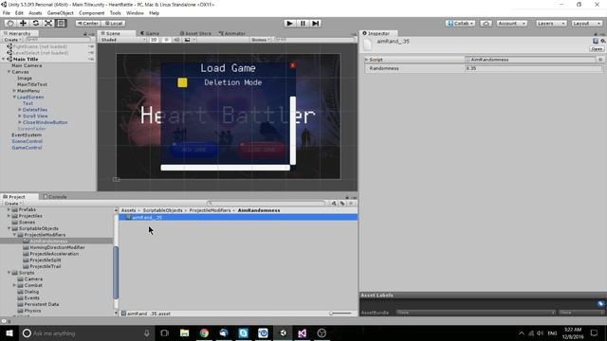Viewport: 607px width, 341px height.
Task: Expand the Scroll View object
Action: 20,116
